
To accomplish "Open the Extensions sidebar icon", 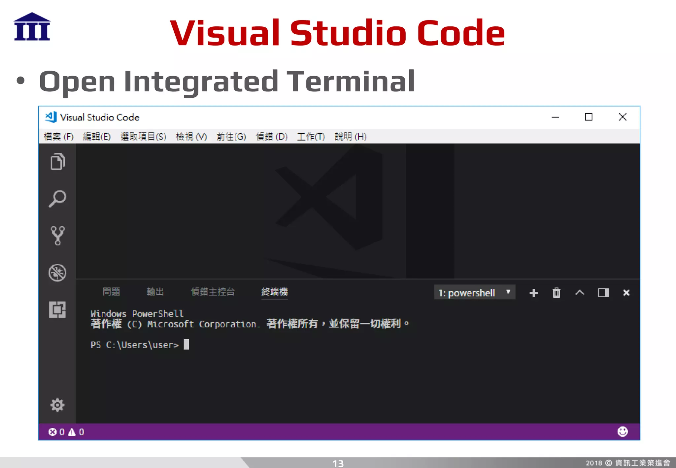I will (x=57, y=310).
